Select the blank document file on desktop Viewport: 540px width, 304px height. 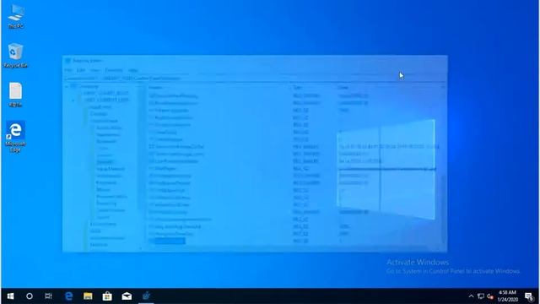(x=15, y=95)
